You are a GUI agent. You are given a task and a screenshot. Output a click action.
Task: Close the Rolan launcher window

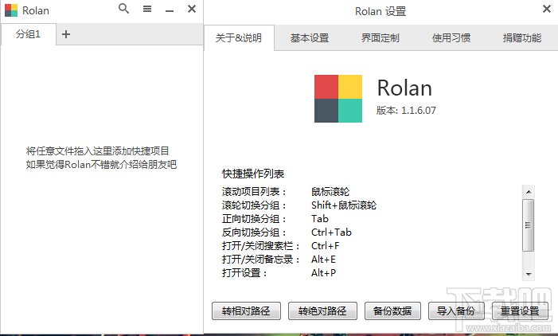pyautogui.click(x=192, y=9)
